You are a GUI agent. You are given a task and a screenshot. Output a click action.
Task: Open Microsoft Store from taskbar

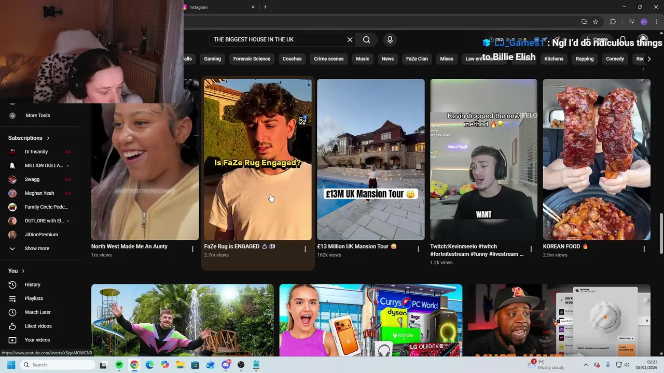pos(195,365)
